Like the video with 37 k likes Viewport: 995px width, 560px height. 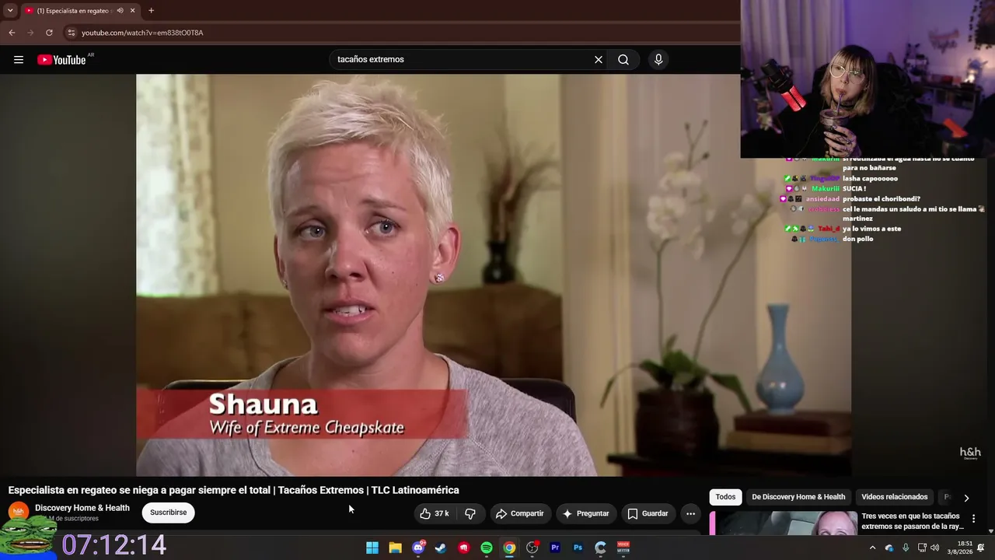tap(435, 513)
